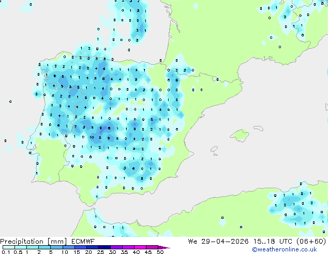
Task: Select the 5–10 mm legend color swatch
Action: 56,247
